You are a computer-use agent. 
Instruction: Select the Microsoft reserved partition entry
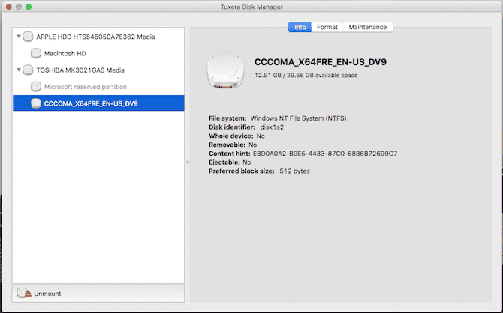click(84, 87)
